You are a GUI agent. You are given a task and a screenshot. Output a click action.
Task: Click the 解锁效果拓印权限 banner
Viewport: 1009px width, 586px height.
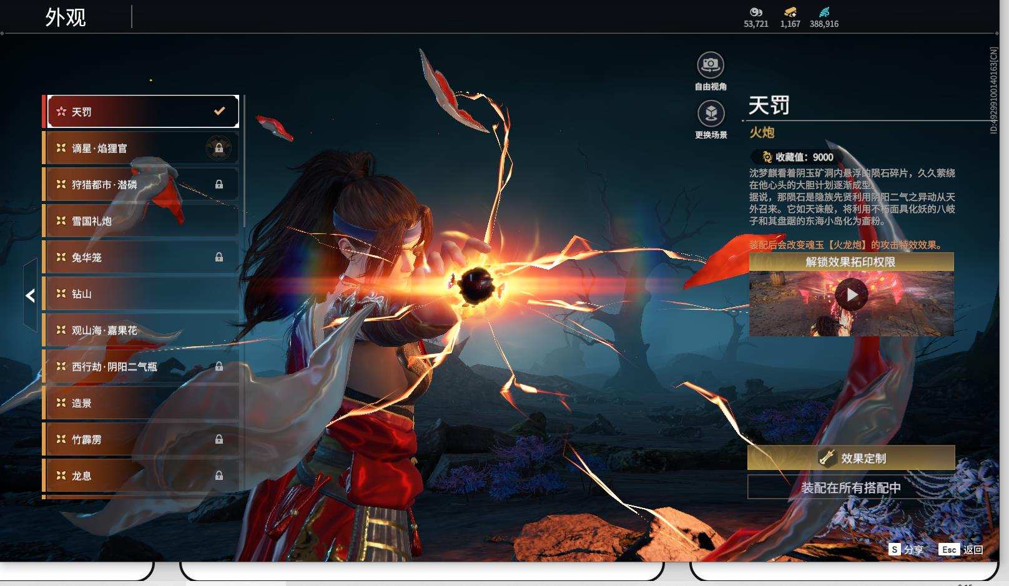(x=851, y=262)
